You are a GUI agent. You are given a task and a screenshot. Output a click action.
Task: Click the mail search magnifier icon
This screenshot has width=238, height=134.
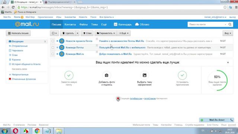230,24
